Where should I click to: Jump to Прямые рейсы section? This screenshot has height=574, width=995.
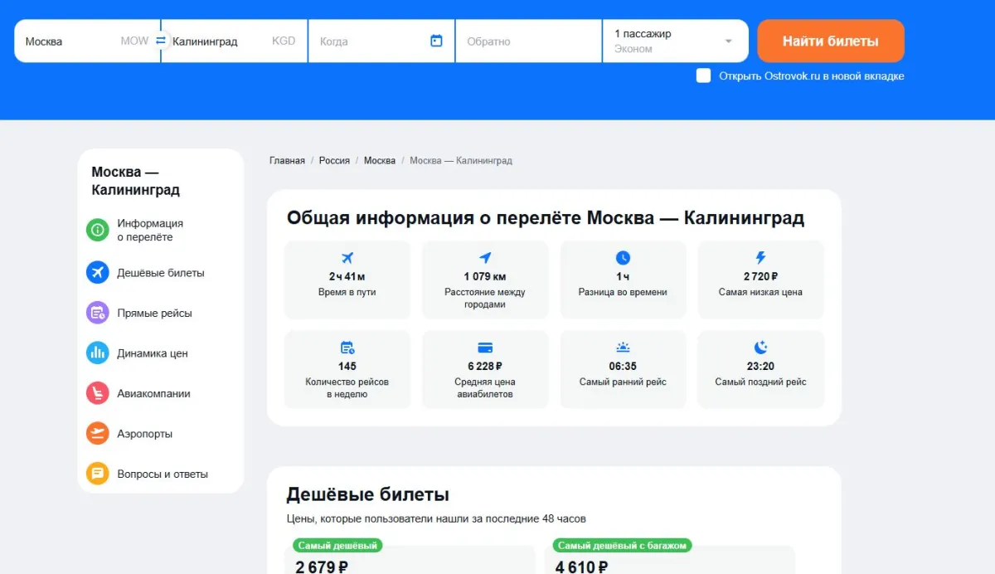pos(154,313)
